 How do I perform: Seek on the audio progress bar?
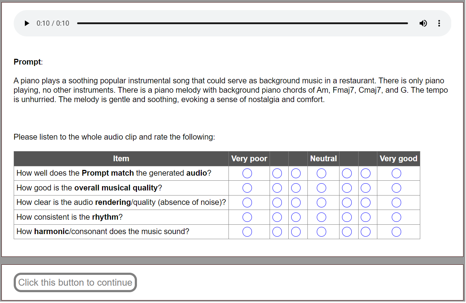click(242, 23)
